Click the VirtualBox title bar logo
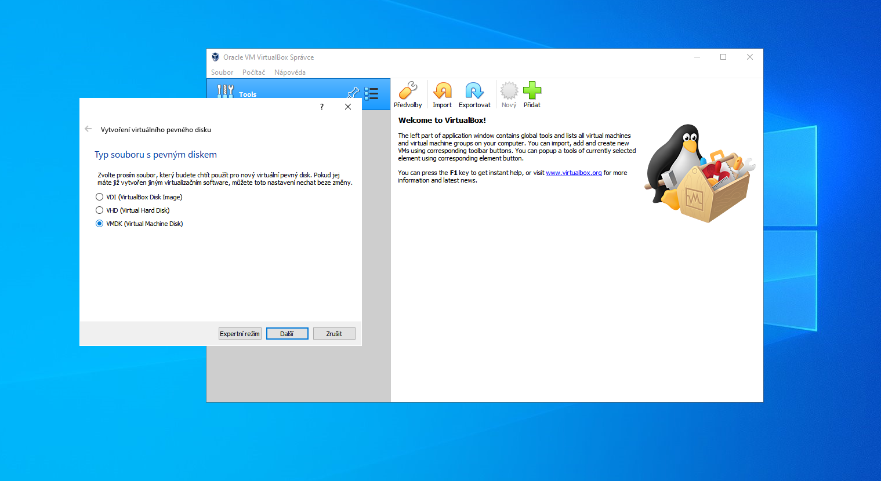Viewport: 881px width, 481px height. pyautogui.click(x=215, y=57)
